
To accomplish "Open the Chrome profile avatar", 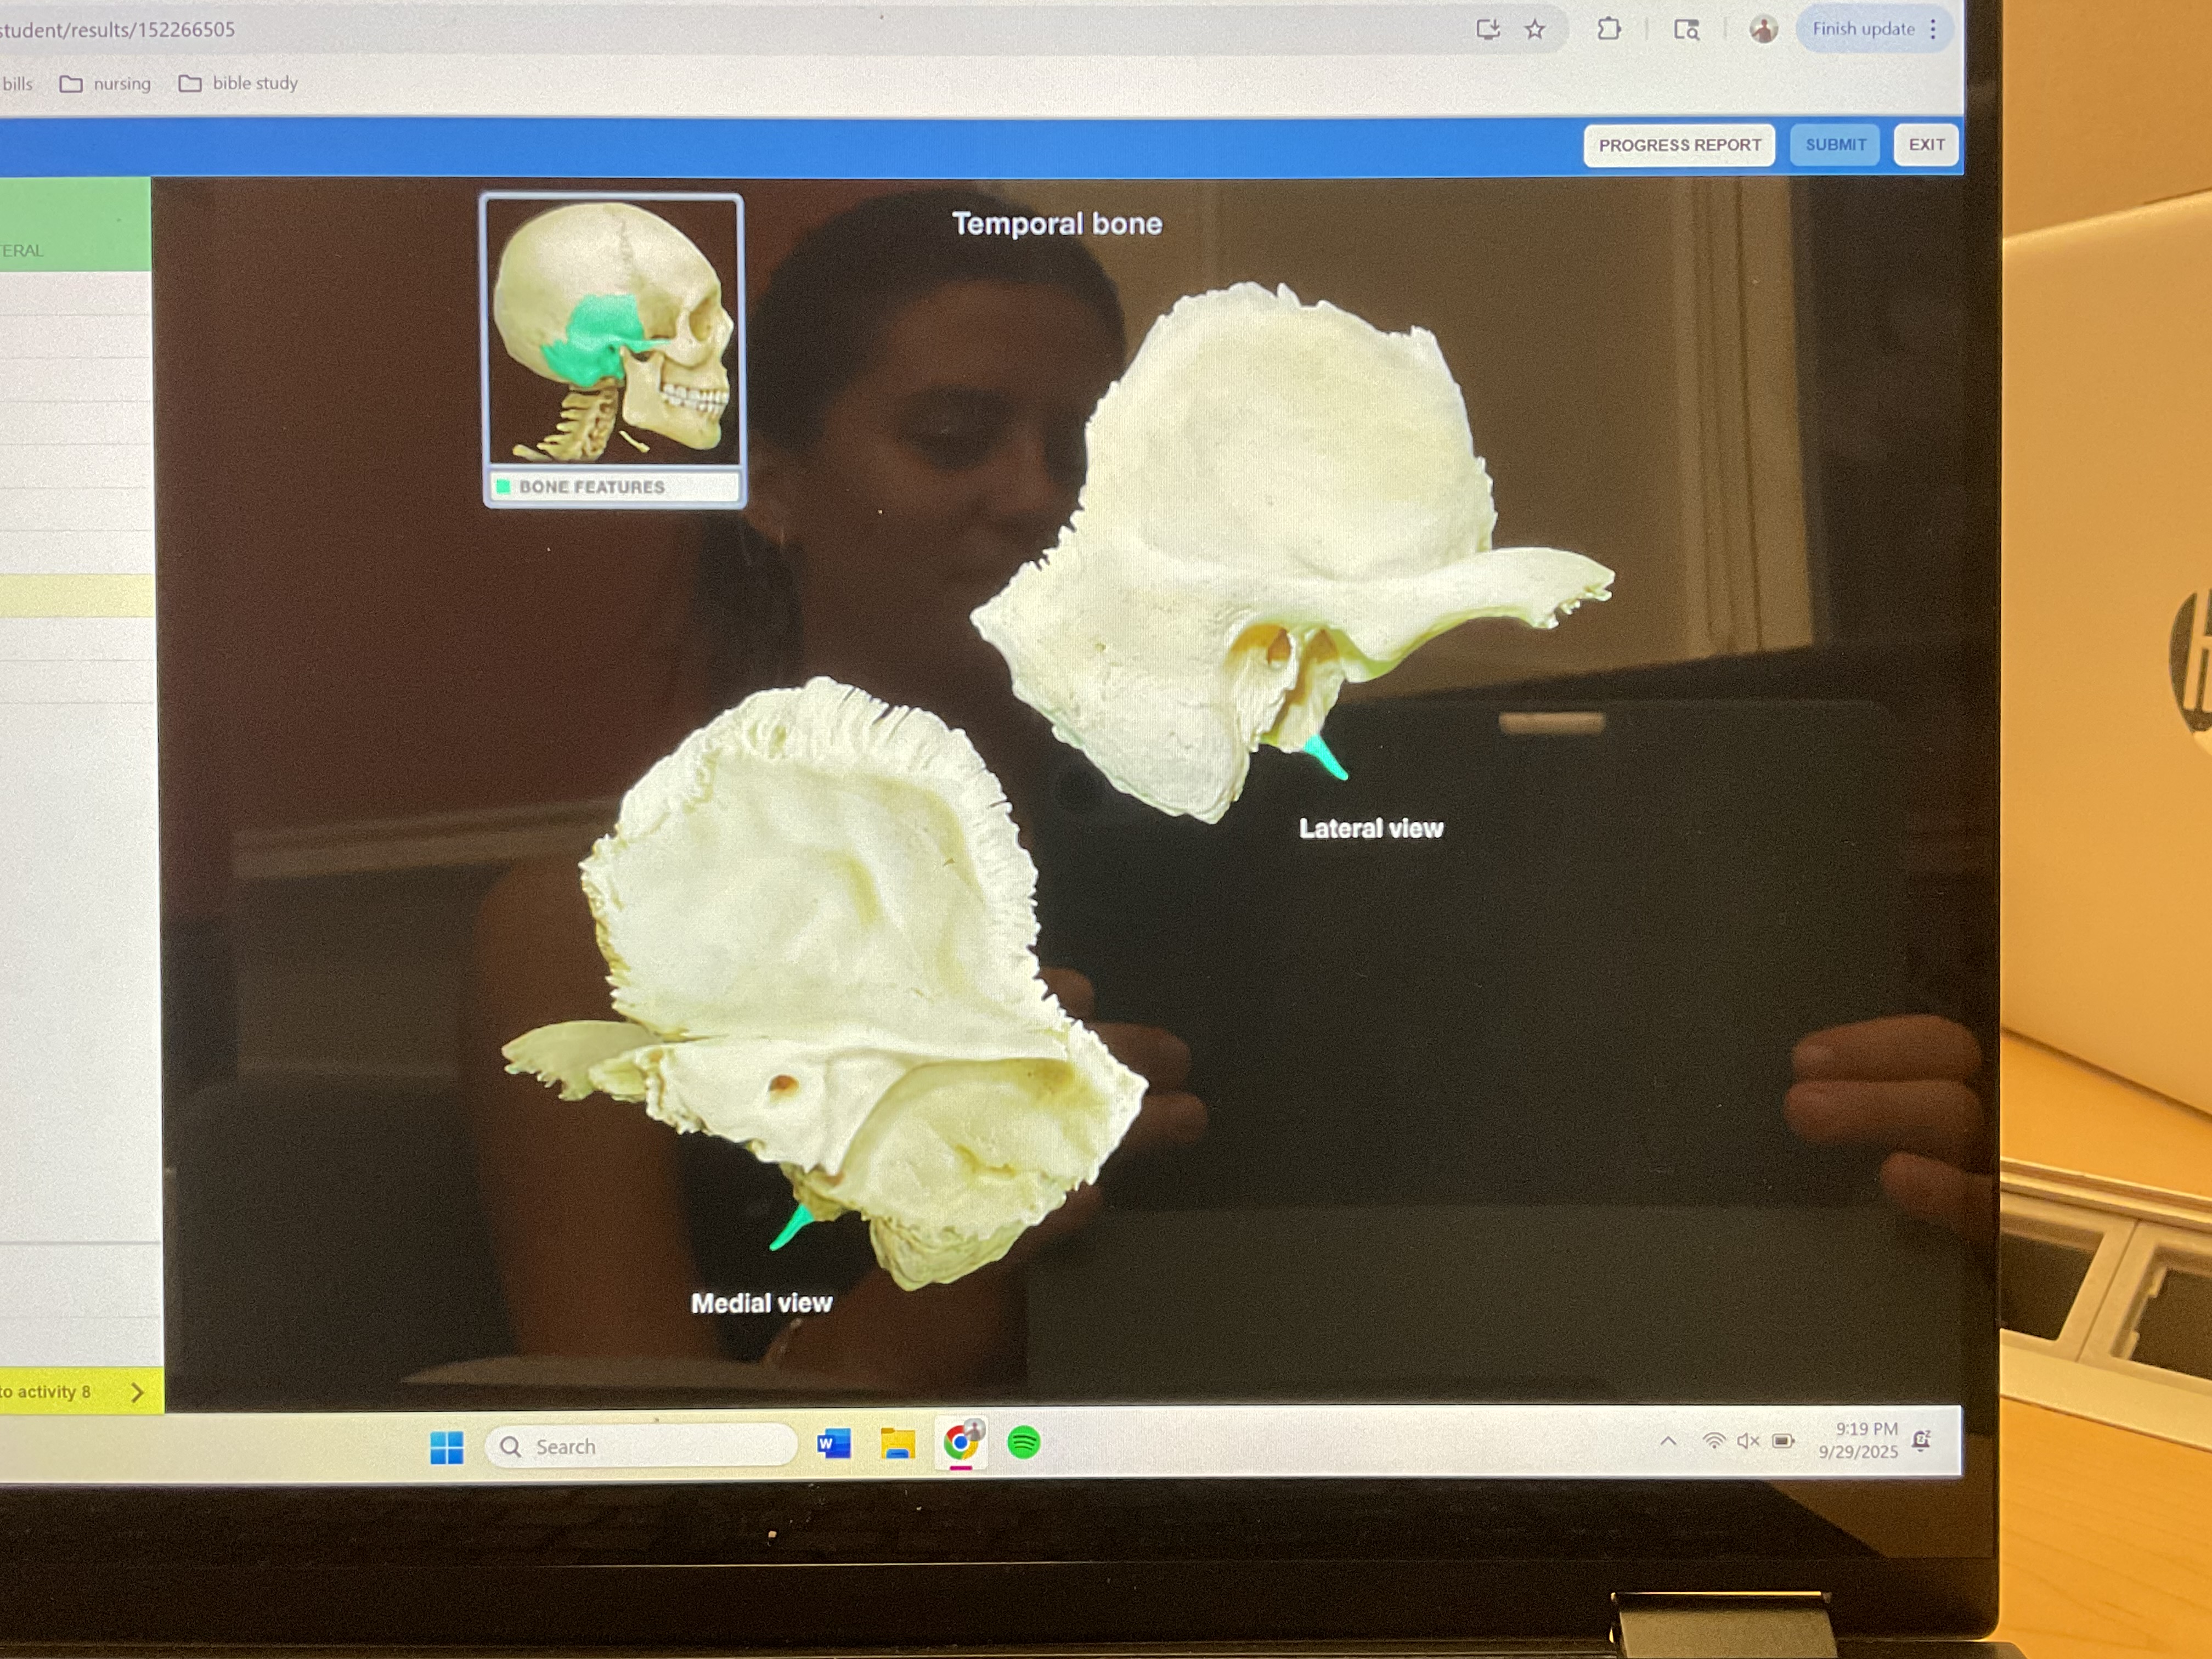I will pyautogui.click(x=1763, y=30).
